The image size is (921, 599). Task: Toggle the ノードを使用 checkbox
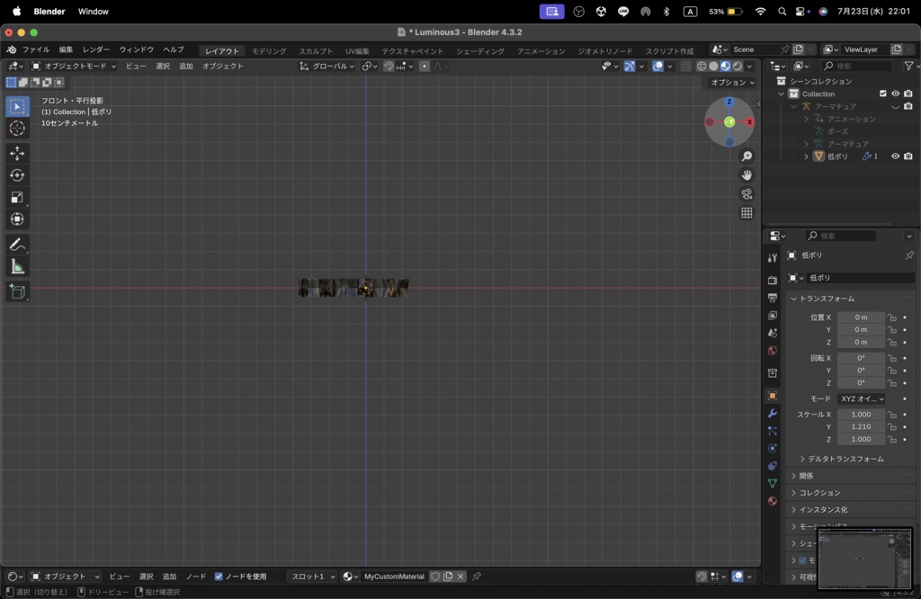tap(219, 577)
